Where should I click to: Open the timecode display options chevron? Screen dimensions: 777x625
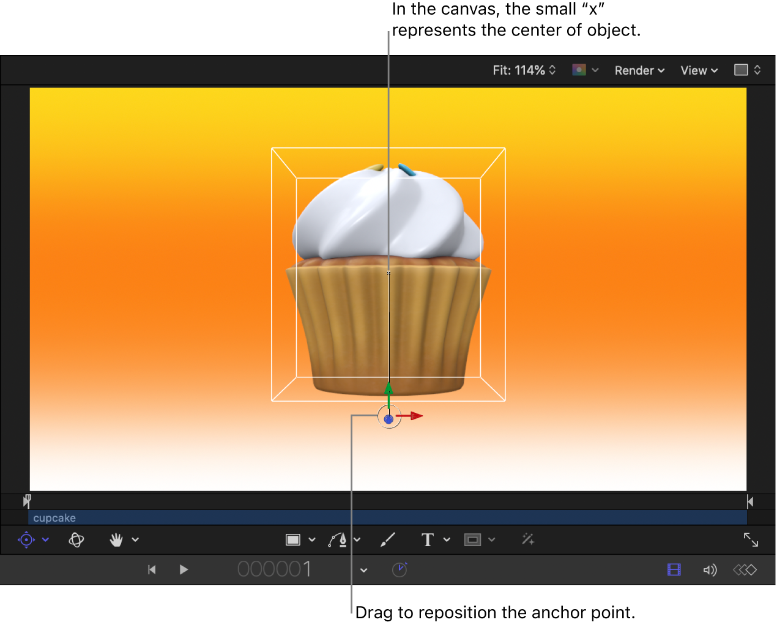click(x=363, y=569)
